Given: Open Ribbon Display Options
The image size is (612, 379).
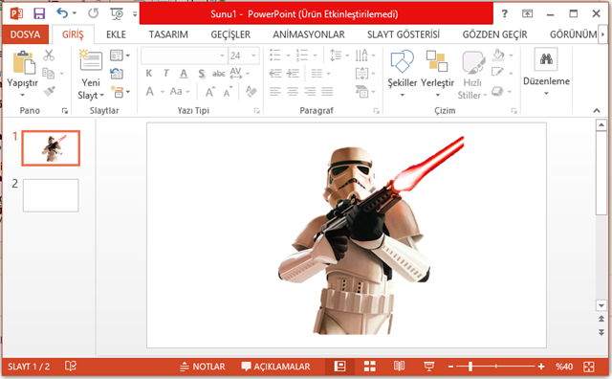Looking at the screenshot, I should (x=527, y=13).
